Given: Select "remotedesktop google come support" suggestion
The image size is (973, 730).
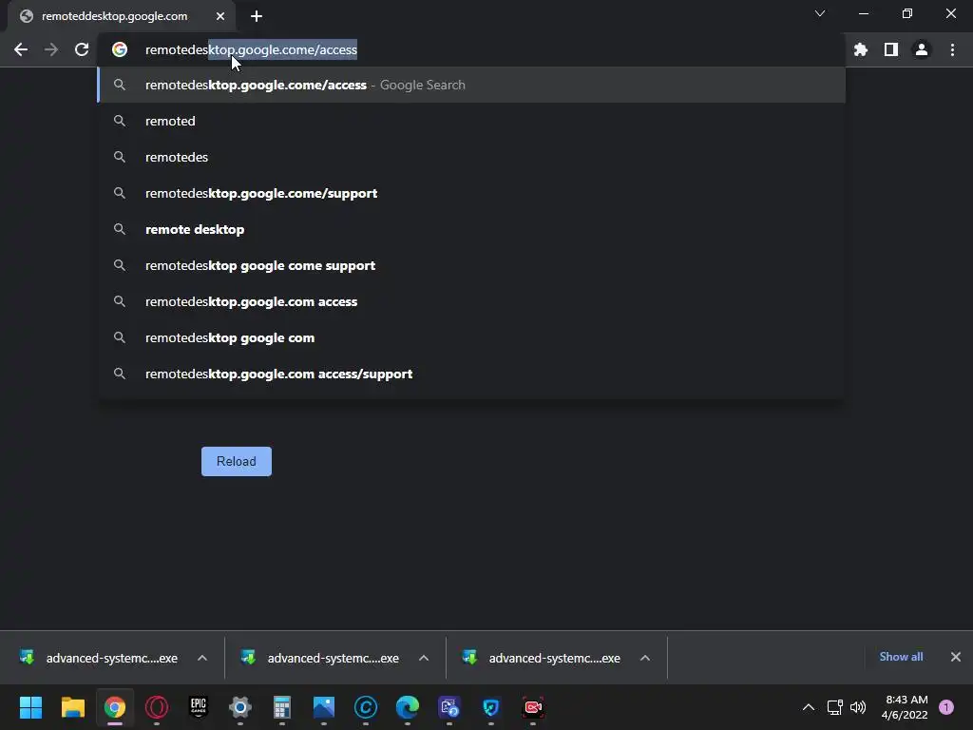Looking at the screenshot, I should point(471,266).
